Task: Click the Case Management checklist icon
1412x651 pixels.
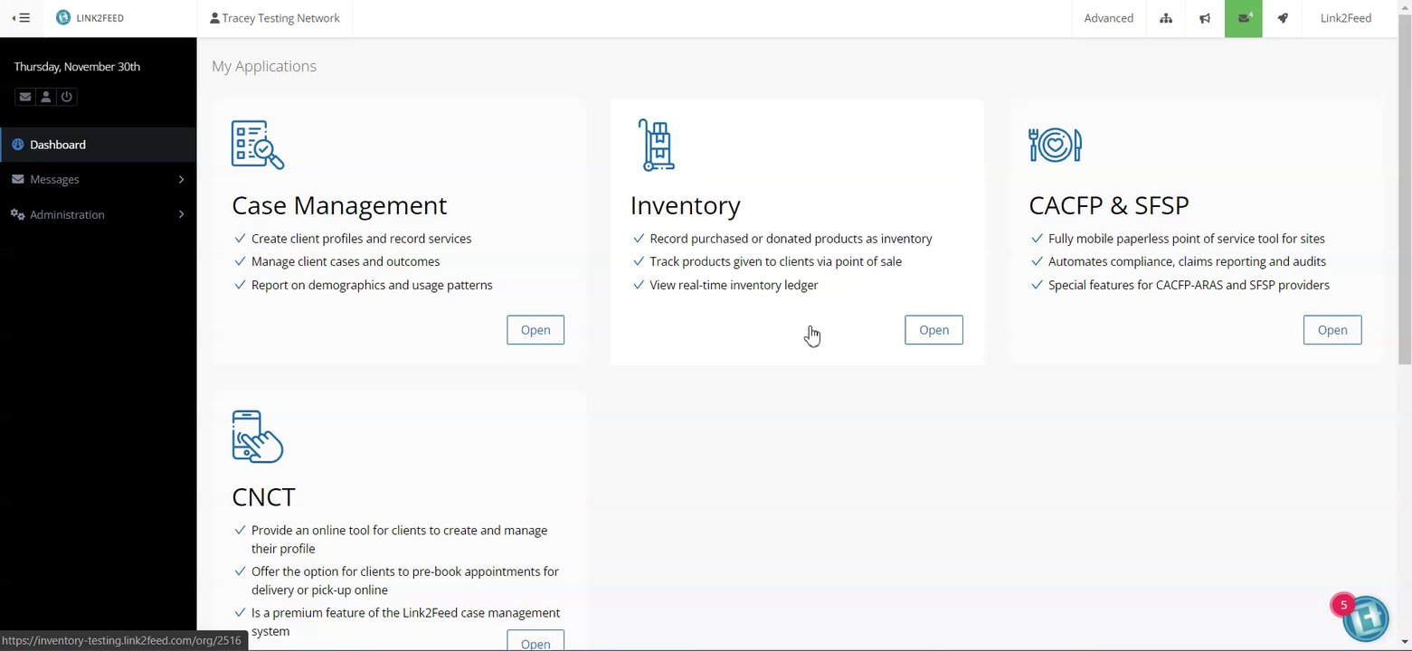Action: tap(258, 145)
